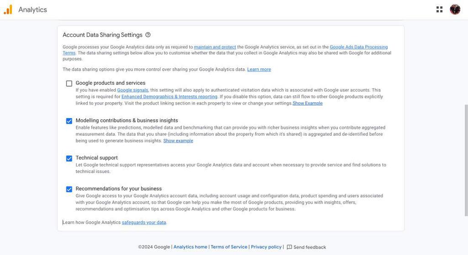Uncheck Recommendations for your business
468x255 pixels.
(69, 189)
